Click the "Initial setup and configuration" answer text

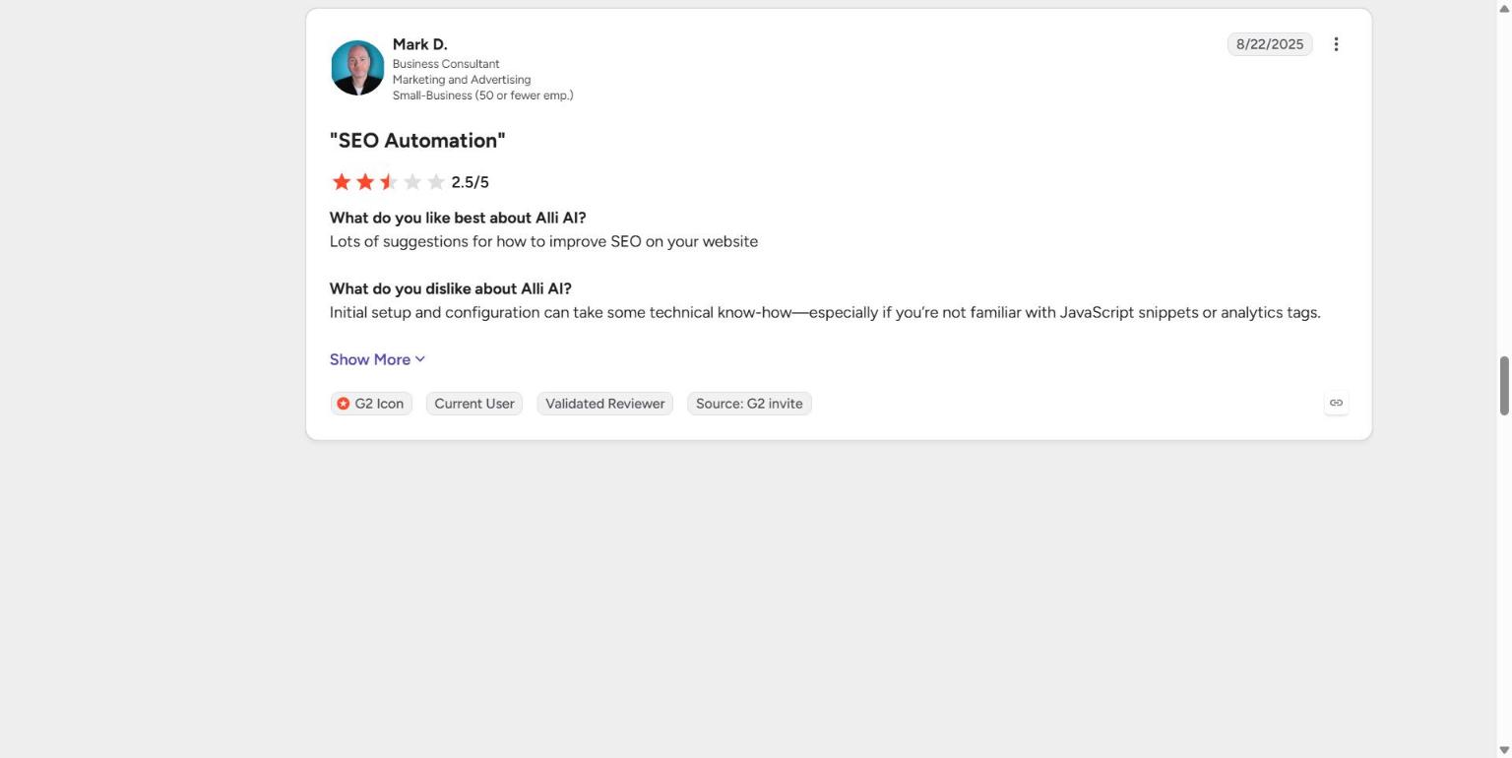click(x=825, y=312)
